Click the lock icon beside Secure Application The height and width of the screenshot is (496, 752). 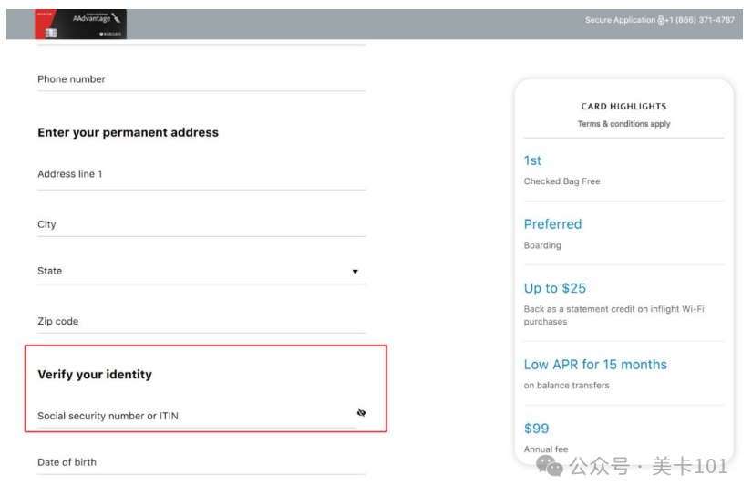click(x=661, y=20)
